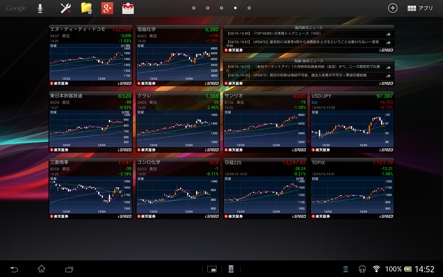Tap iSPEED logo on ドコモ widget
The height and width of the screenshot is (277, 443).
125,83
